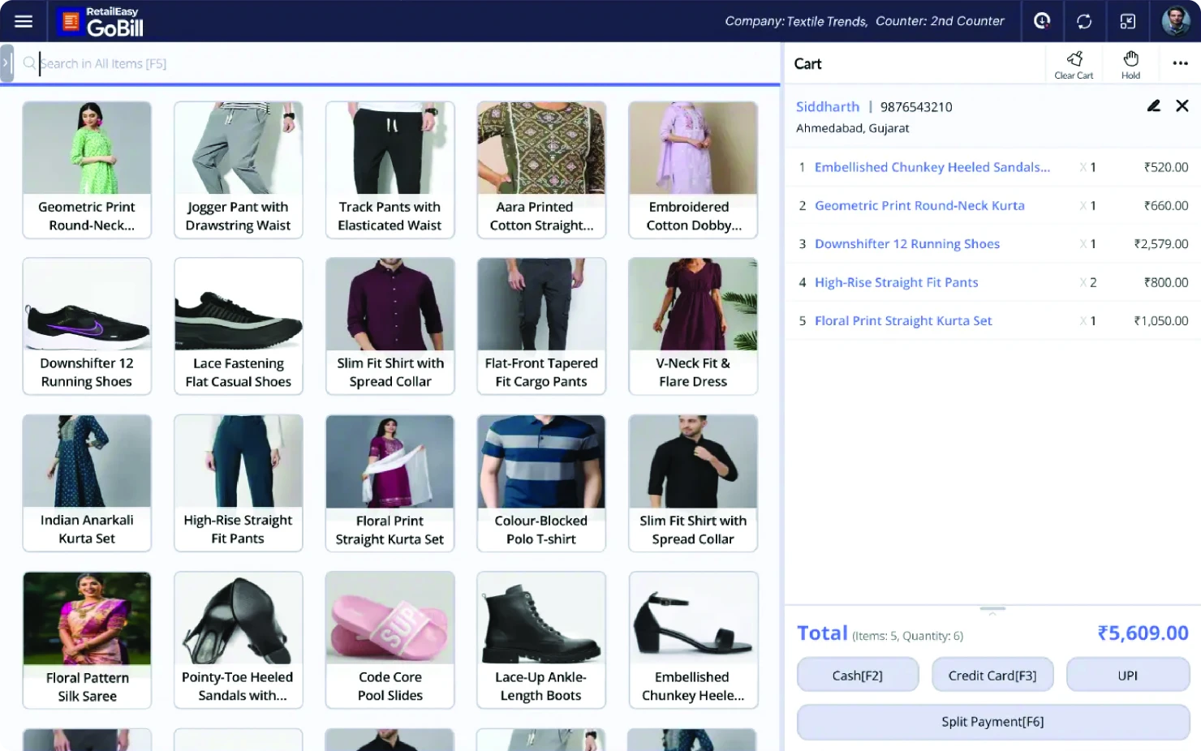Open the download notification icon in header
Image resolution: width=1201 pixels, height=751 pixels.
[1042, 21]
